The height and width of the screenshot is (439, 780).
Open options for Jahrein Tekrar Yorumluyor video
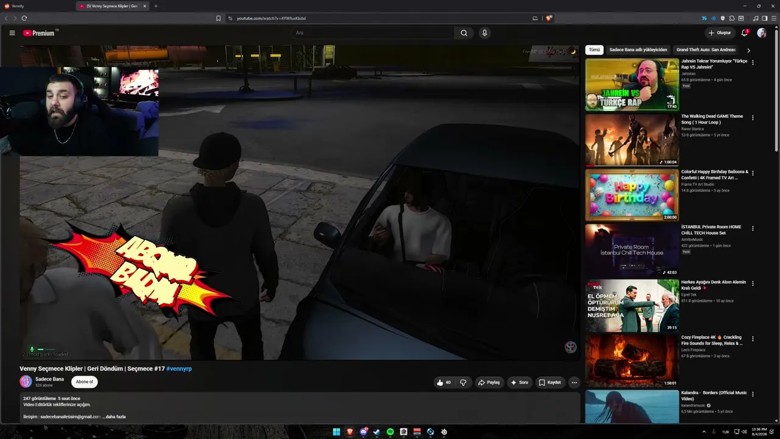[753, 62]
